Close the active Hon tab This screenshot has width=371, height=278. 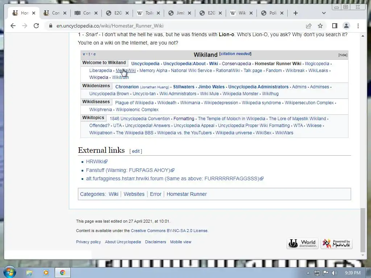click(x=34, y=13)
